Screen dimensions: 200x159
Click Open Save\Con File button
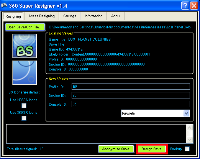click(25, 27)
